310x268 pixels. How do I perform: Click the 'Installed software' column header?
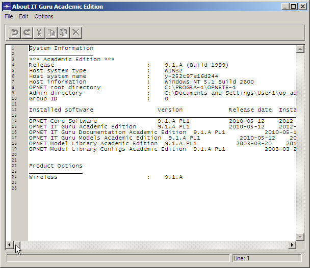(61, 110)
